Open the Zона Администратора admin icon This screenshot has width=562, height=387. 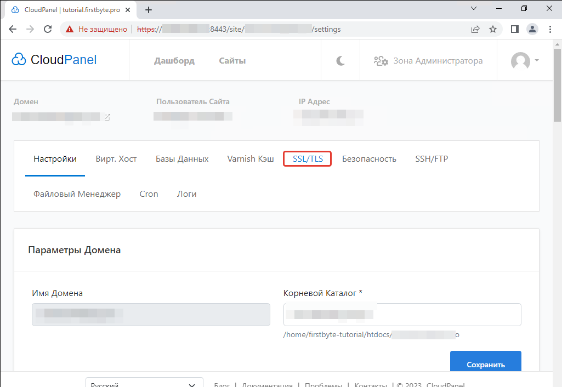point(381,61)
